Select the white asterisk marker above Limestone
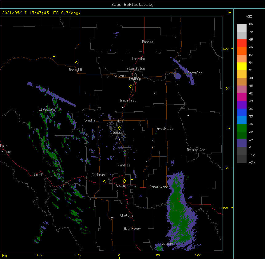 click(47, 106)
